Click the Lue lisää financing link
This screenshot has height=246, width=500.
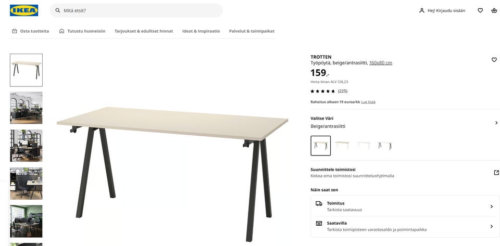(x=368, y=102)
